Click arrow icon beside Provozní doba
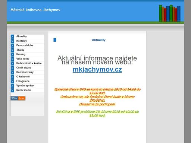 pos(12,45)
